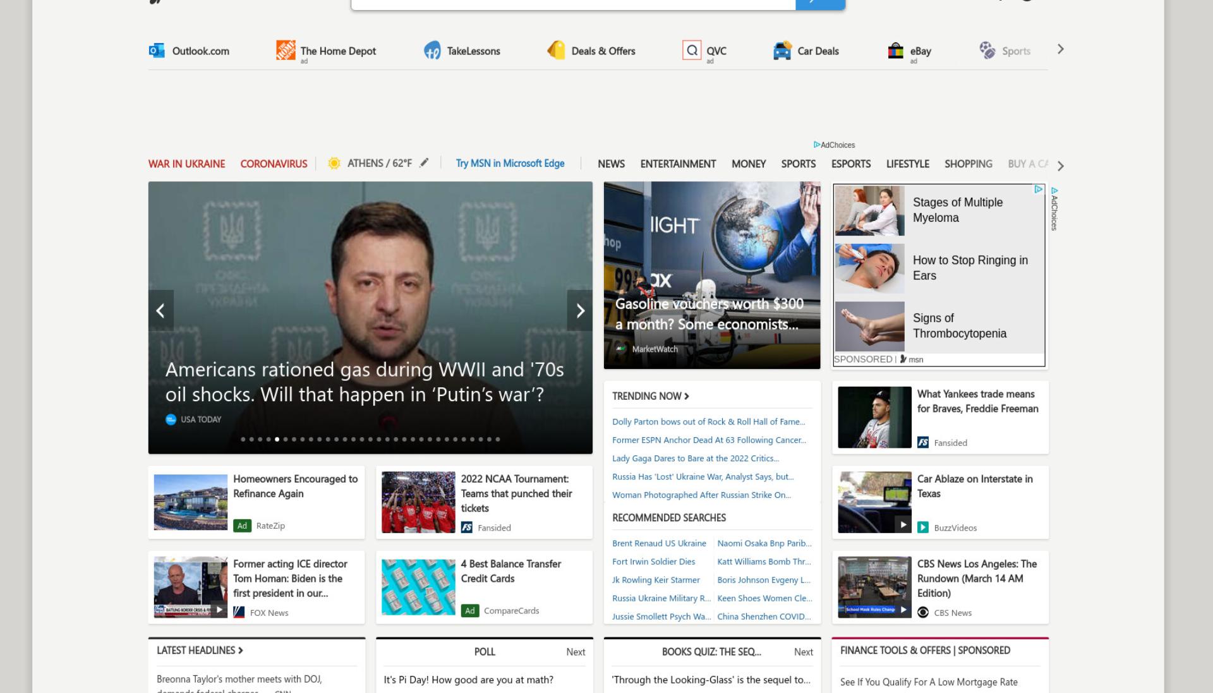1213x693 pixels.
Task: Open the TakeLessons shortcut icon
Action: (432, 51)
